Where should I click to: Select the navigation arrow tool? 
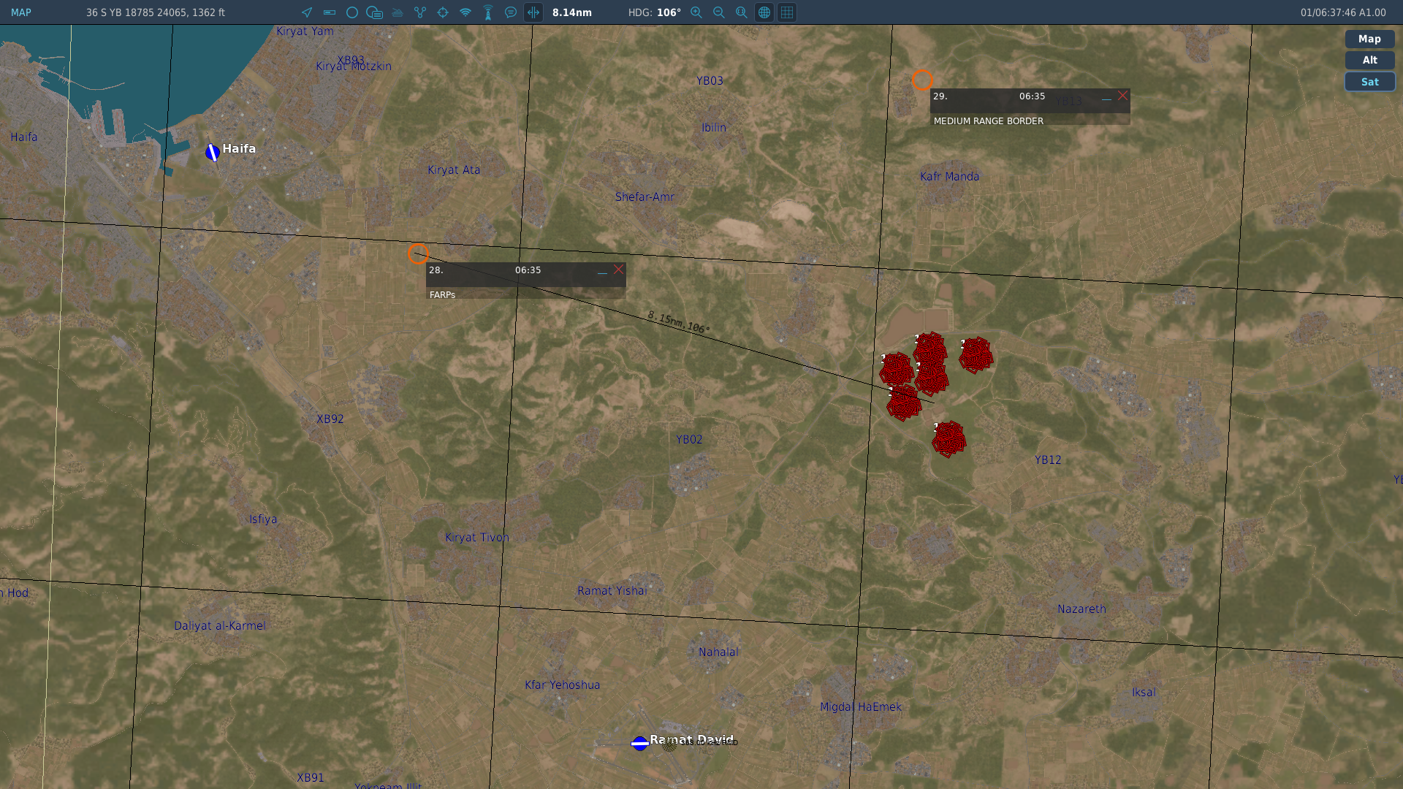click(x=307, y=12)
